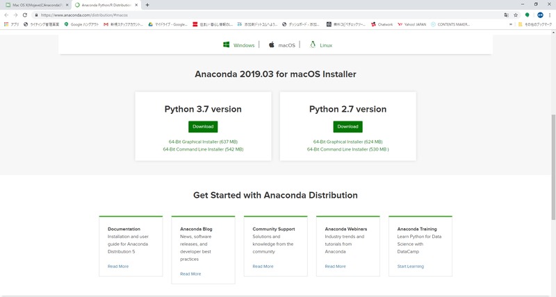Open the CONTENTS MAKER bookmark
This screenshot has height=297, width=556.
[x=450, y=24]
